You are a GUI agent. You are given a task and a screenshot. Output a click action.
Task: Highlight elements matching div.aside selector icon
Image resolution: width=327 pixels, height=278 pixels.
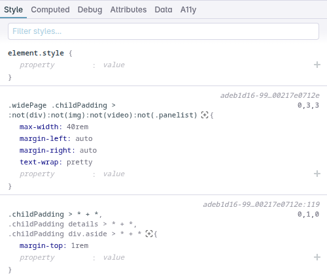tap(149, 234)
